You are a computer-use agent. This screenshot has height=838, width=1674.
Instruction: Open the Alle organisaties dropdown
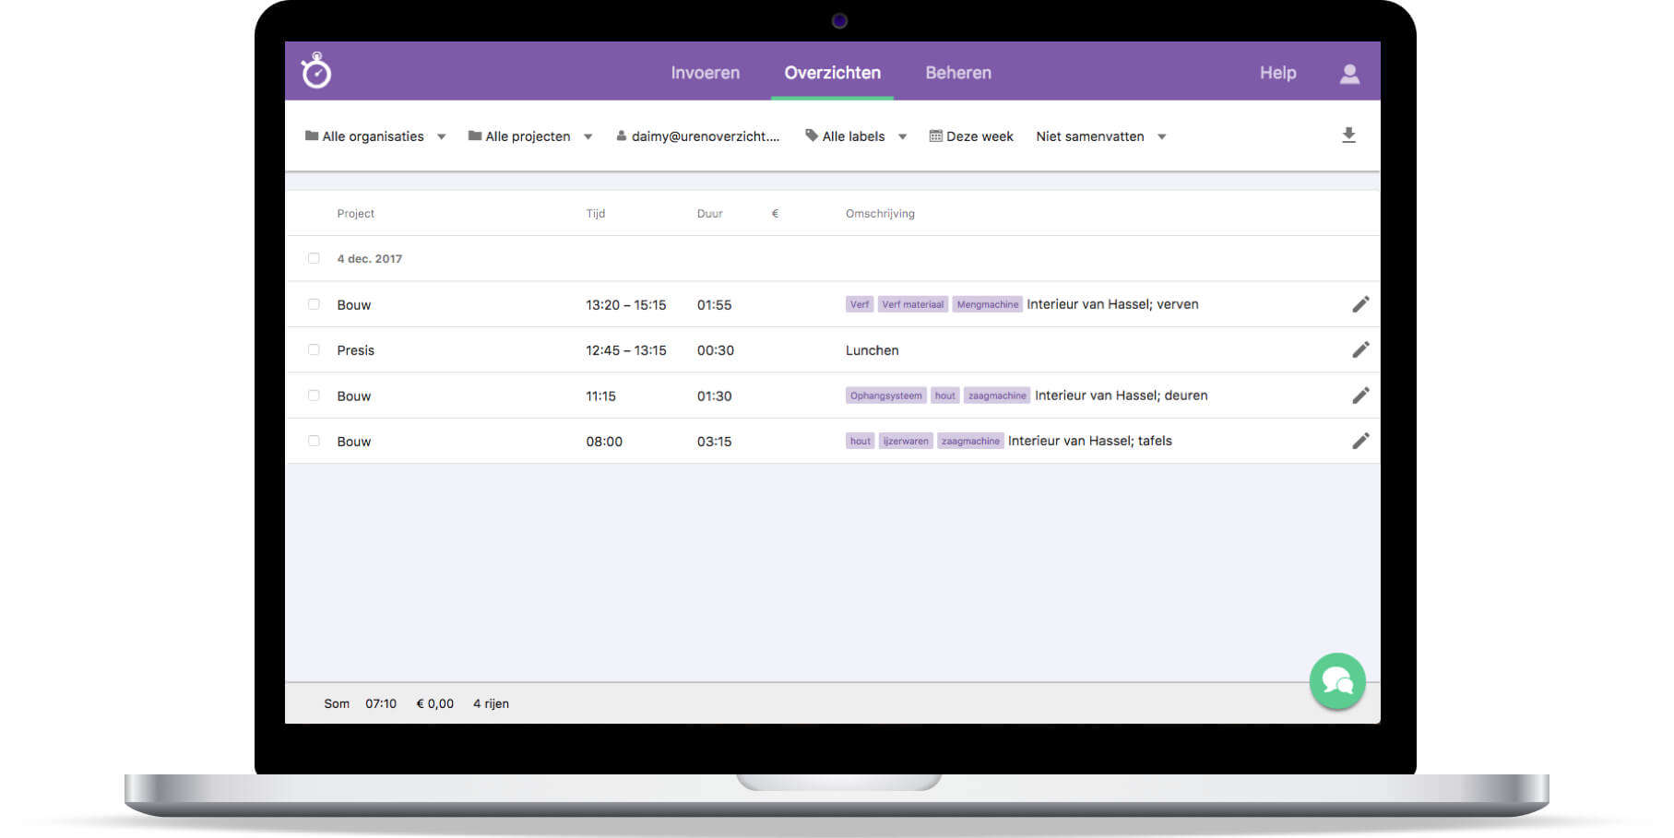click(x=375, y=136)
